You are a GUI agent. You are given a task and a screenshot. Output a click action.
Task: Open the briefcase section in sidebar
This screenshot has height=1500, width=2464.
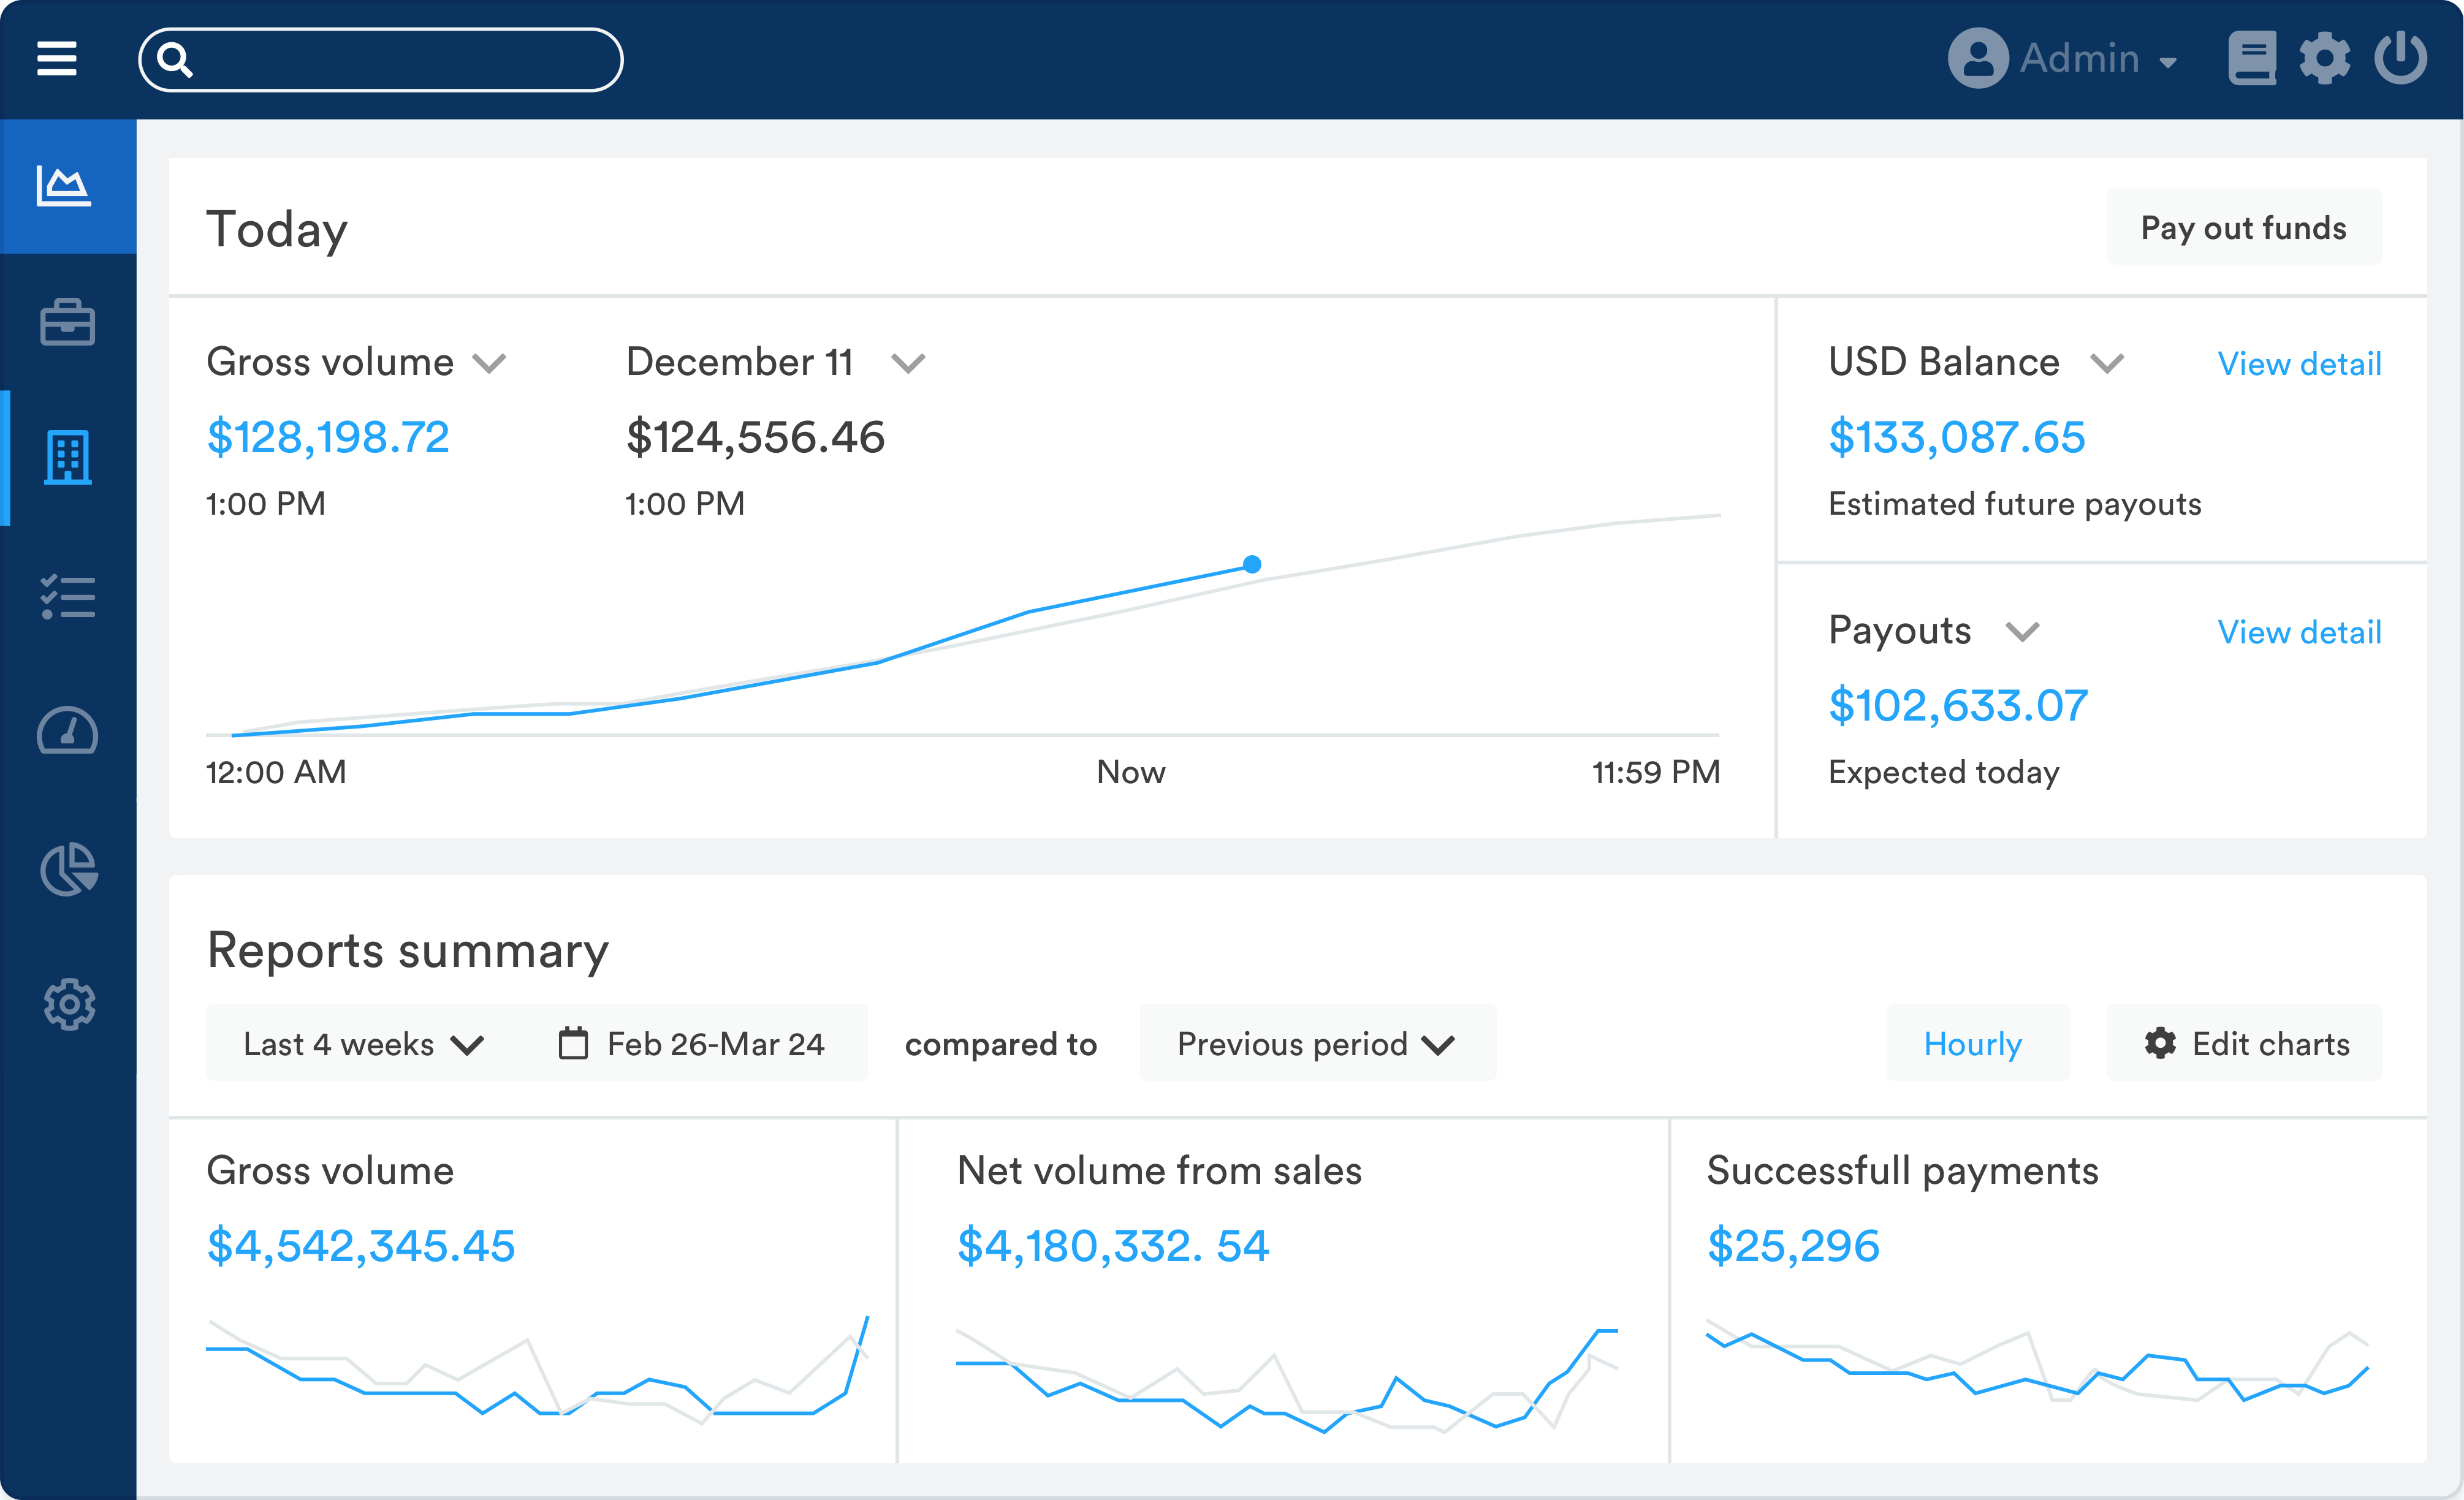[x=67, y=322]
